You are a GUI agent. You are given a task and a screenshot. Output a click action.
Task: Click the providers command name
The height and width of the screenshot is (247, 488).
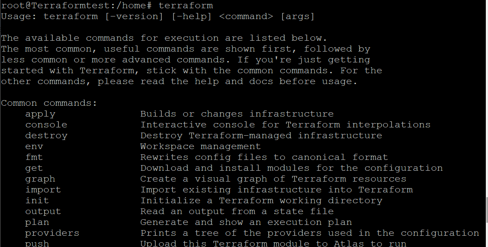pos(52,233)
